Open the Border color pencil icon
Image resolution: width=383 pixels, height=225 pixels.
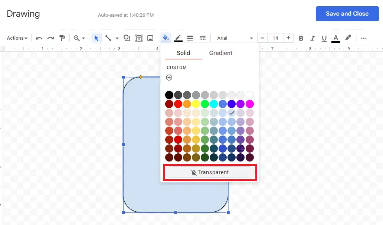(178, 38)
